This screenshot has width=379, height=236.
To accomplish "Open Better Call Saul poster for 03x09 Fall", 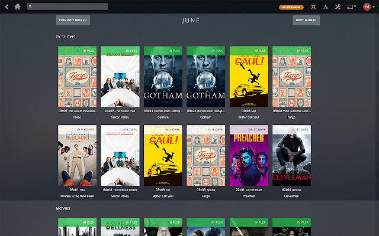I will tap(163, 155).
